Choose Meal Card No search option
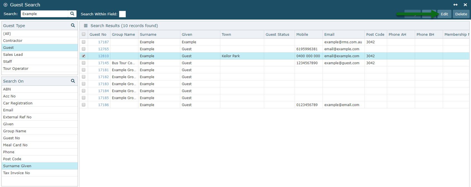Viewport: 471px width, 187px height. [40, 145]
